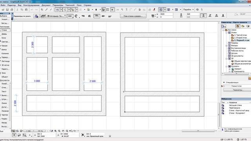Screen dimensions: 251x141
Task: Open the Справка menu
Action: click(x=87, y=5)
